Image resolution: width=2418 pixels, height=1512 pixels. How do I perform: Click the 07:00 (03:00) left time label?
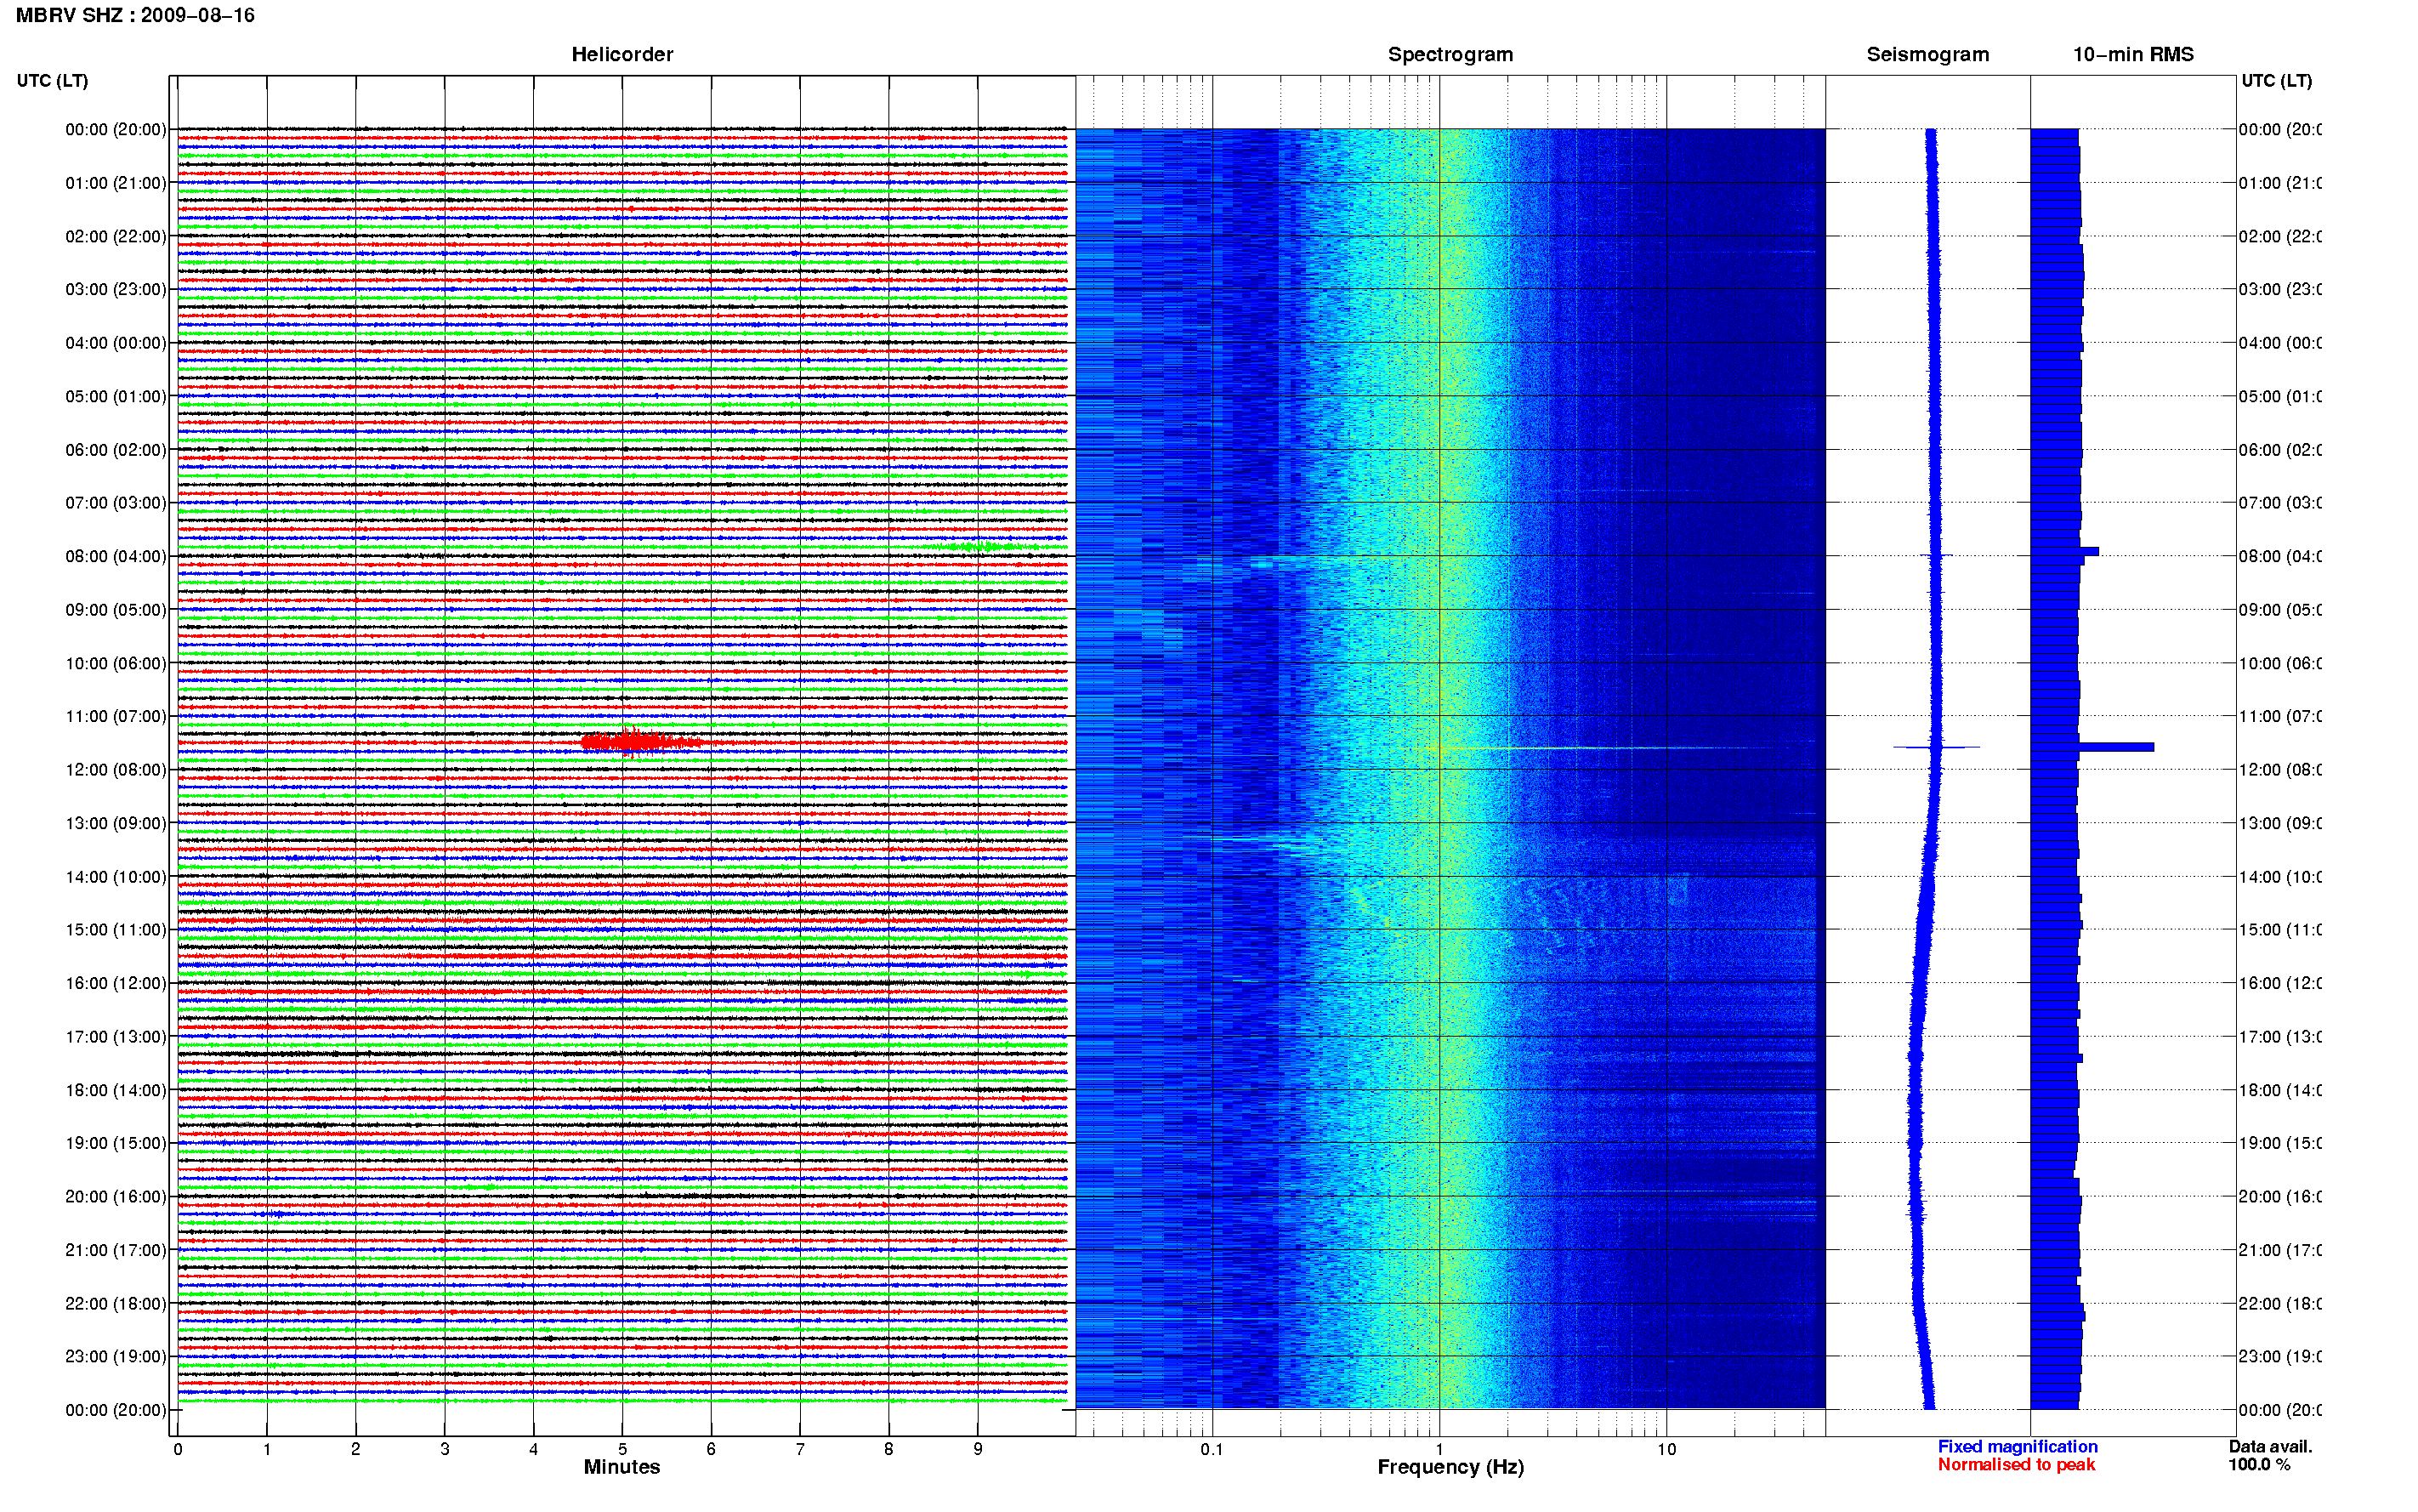click(x=115, y=502)
